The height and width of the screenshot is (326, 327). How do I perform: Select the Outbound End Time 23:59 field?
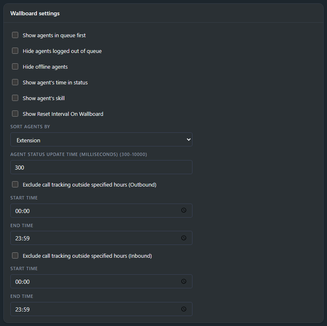point(101,238)
